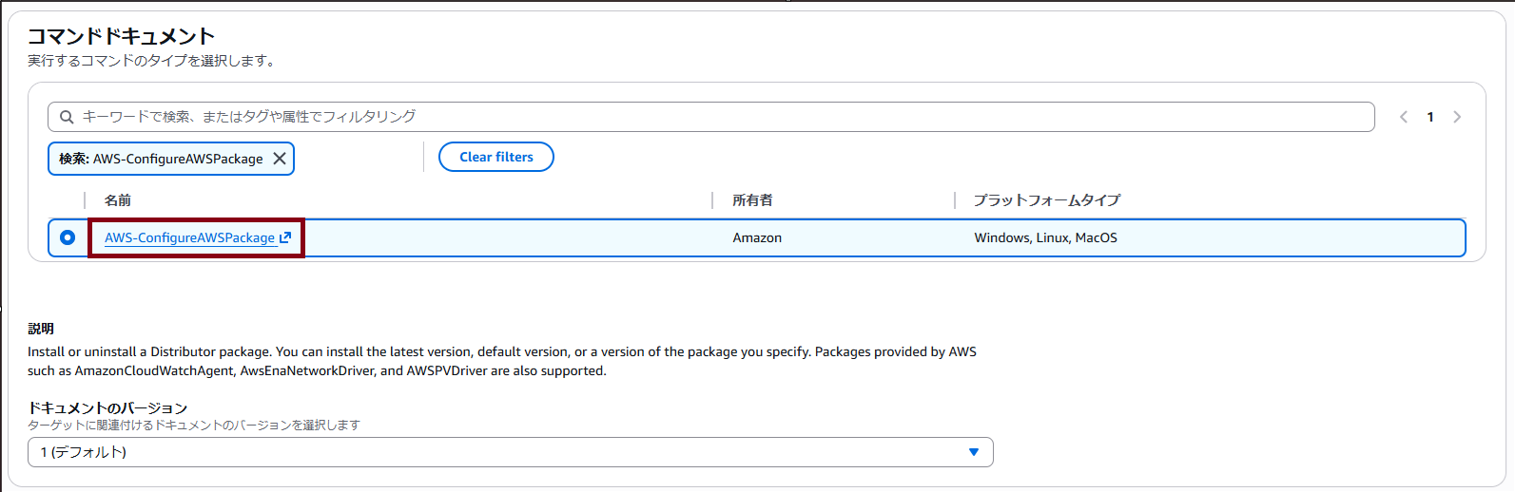Click the Windows, Linux, MacOS platform cell

pos(1045,237)
